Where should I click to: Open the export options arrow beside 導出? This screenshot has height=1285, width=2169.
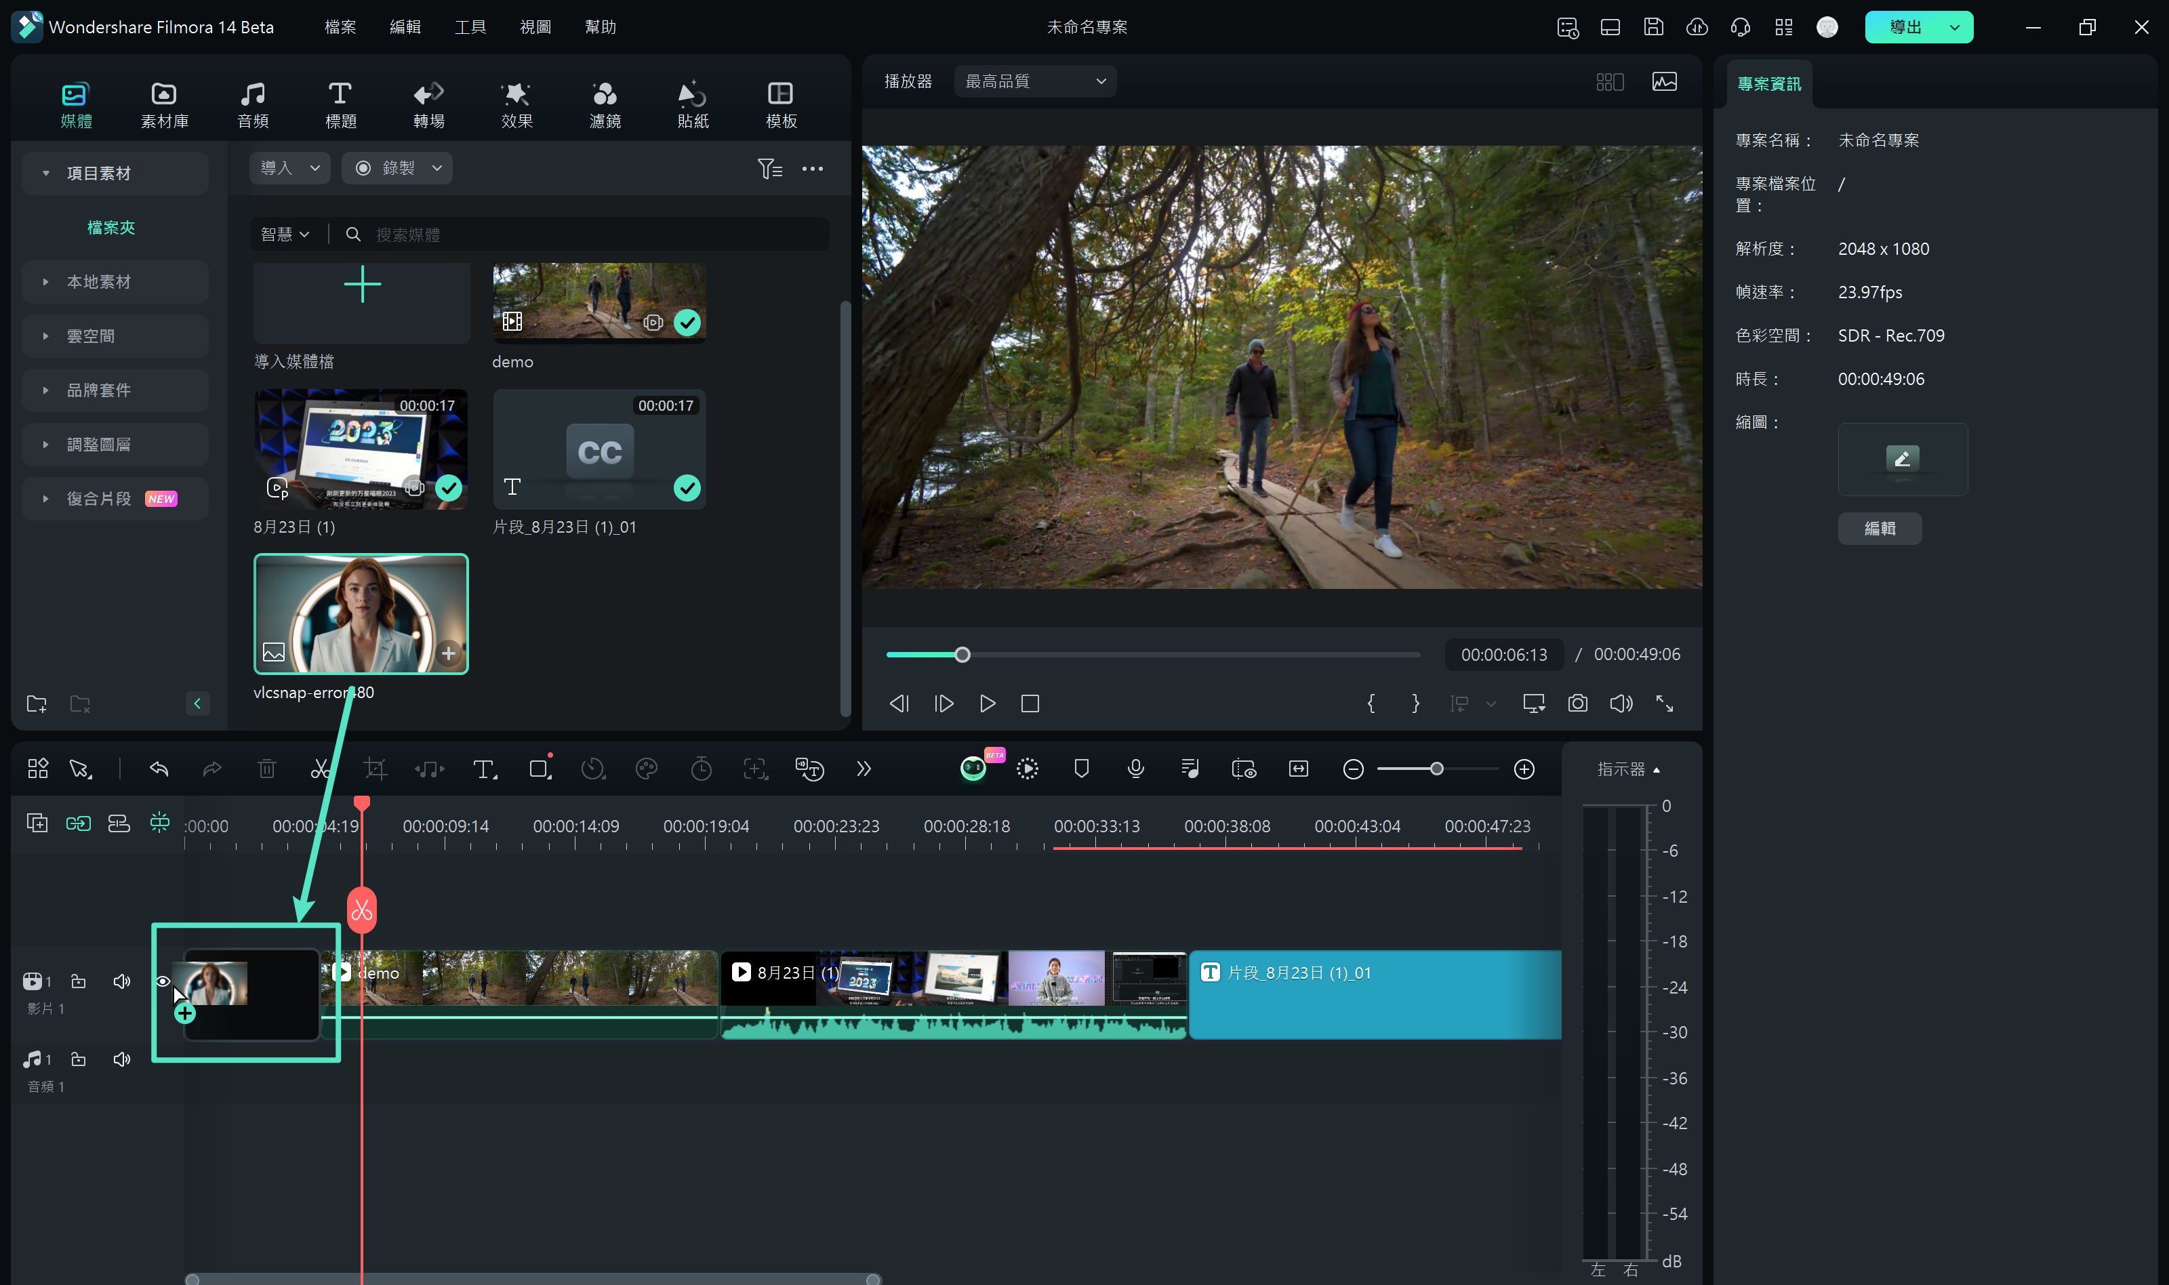pos(1954,28)
